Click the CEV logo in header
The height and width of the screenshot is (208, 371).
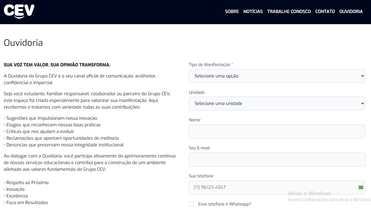19,11
